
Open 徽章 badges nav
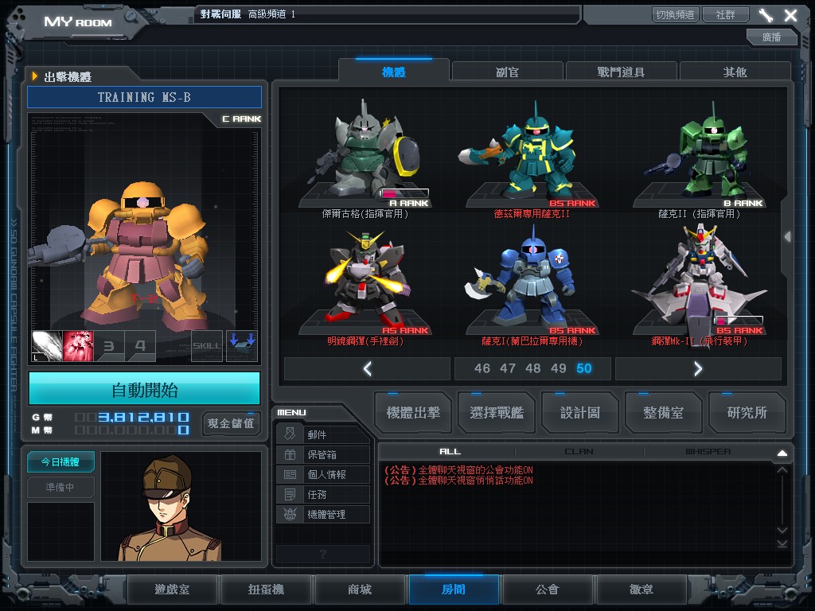point(641,590)
